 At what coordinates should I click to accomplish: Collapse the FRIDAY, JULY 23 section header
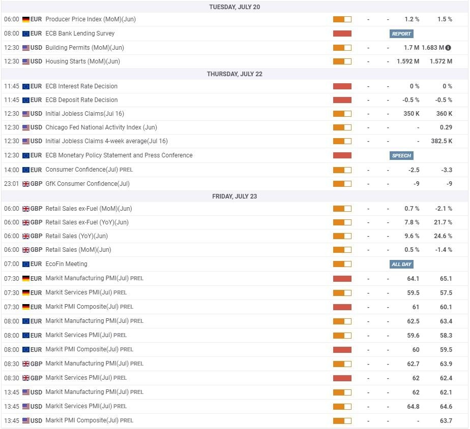click(235, 196)
